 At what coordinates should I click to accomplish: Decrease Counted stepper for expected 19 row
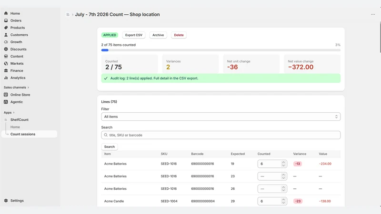[283, 165]
